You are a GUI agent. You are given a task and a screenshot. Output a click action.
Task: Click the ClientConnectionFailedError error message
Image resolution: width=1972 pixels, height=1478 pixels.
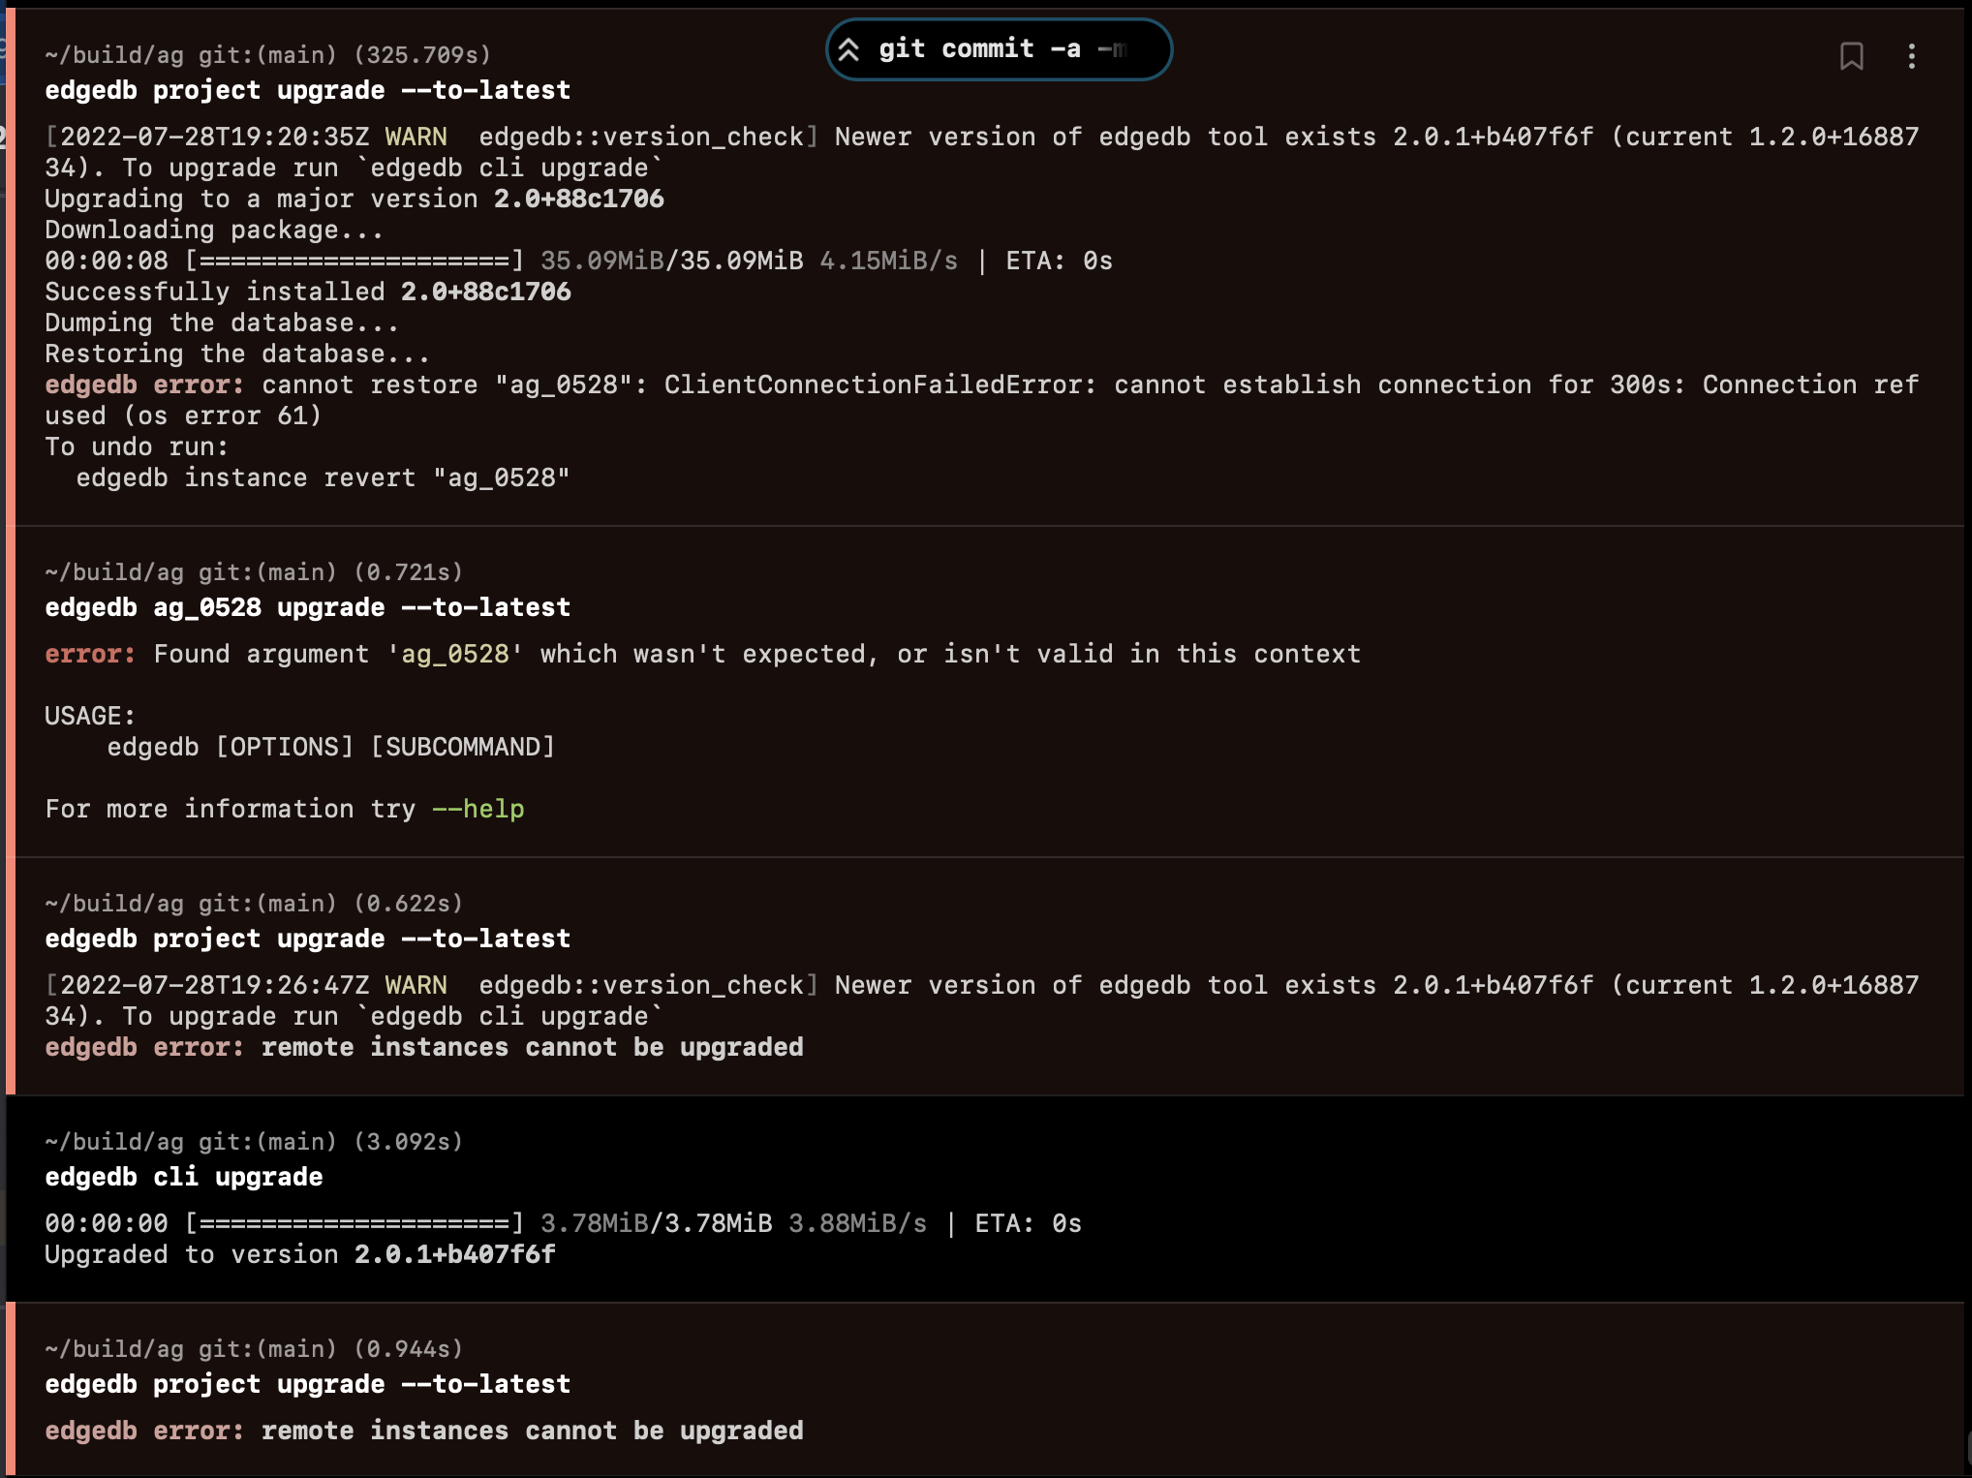(879, 385)
